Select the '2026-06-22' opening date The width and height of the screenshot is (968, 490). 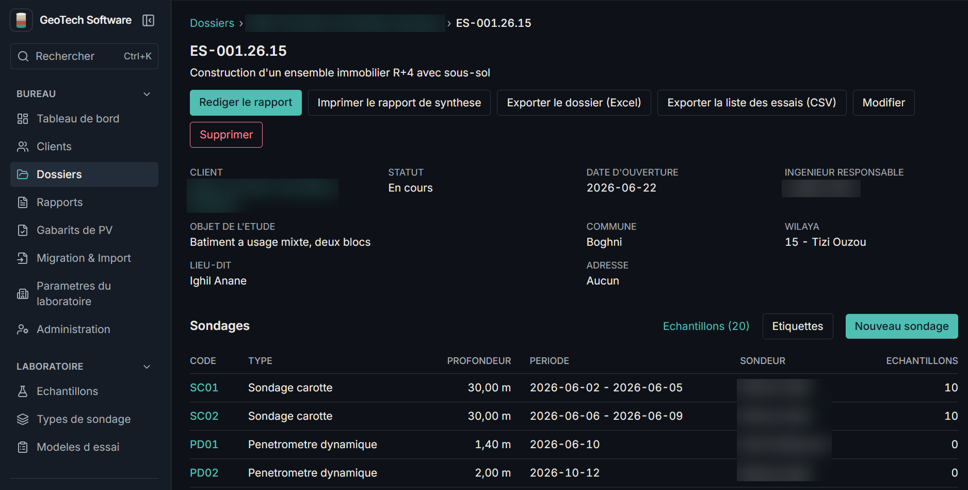pyautogui.click(x=621, y=188)
